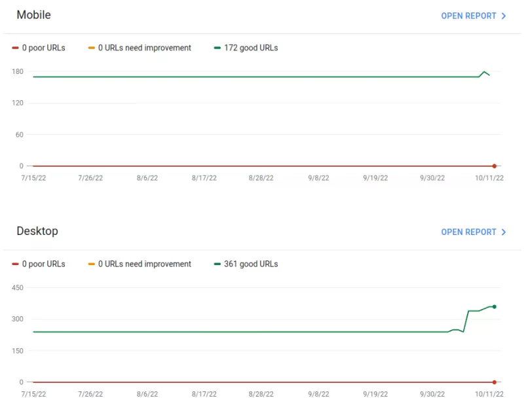Screen dimensions: 524x413
Task: Click the green good URLs legend marker under Desktop
Action: click(216, 264)
